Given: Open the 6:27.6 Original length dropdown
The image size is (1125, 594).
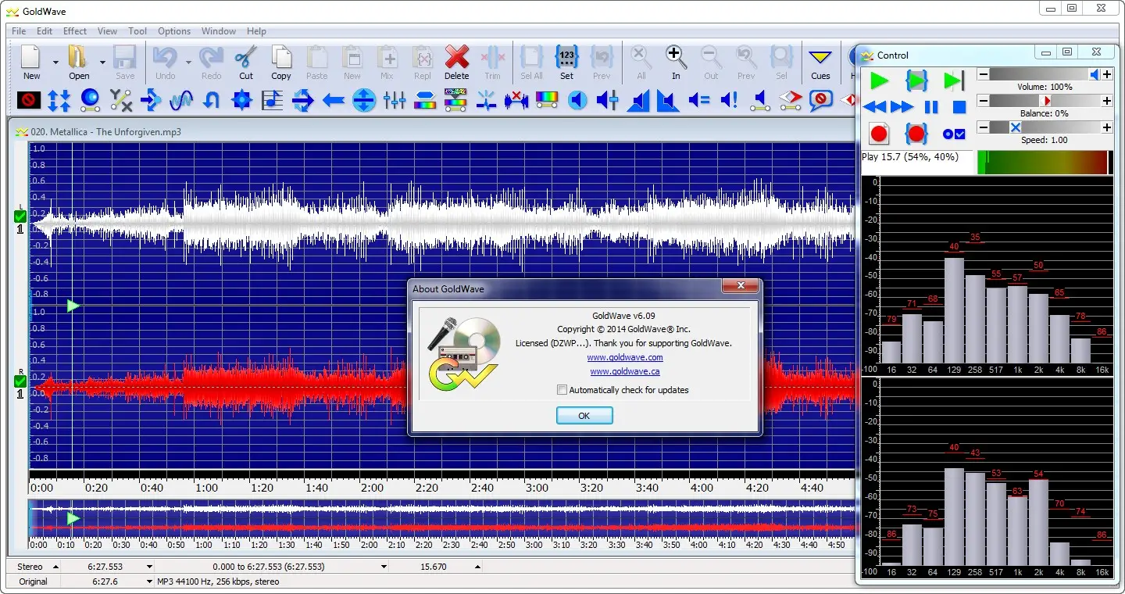Looking at the screenshot, I should [149, 581].
